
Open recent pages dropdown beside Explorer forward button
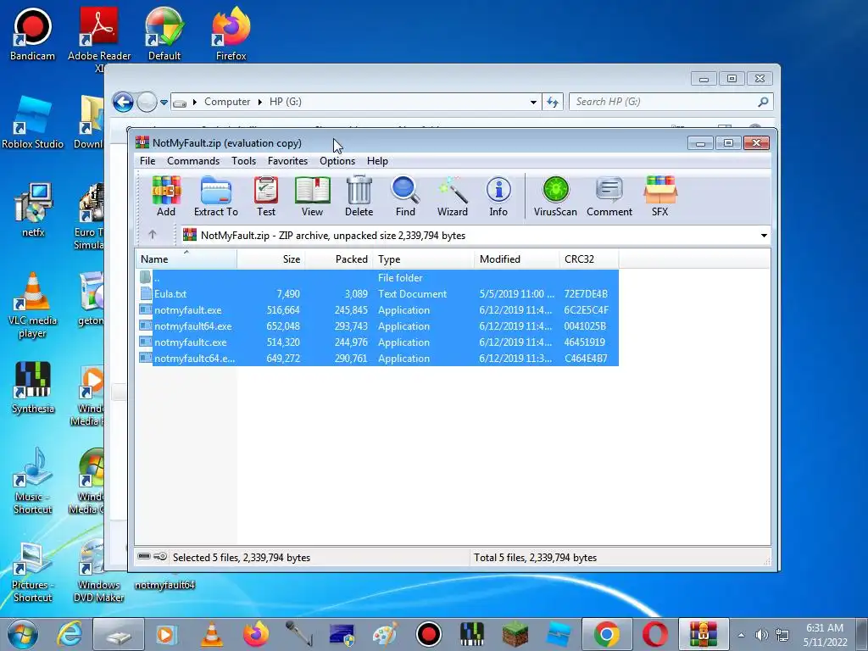tap(164, 103)
